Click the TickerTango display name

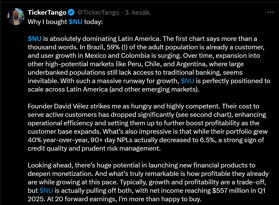pyautogui.click(x=47, y=12)
